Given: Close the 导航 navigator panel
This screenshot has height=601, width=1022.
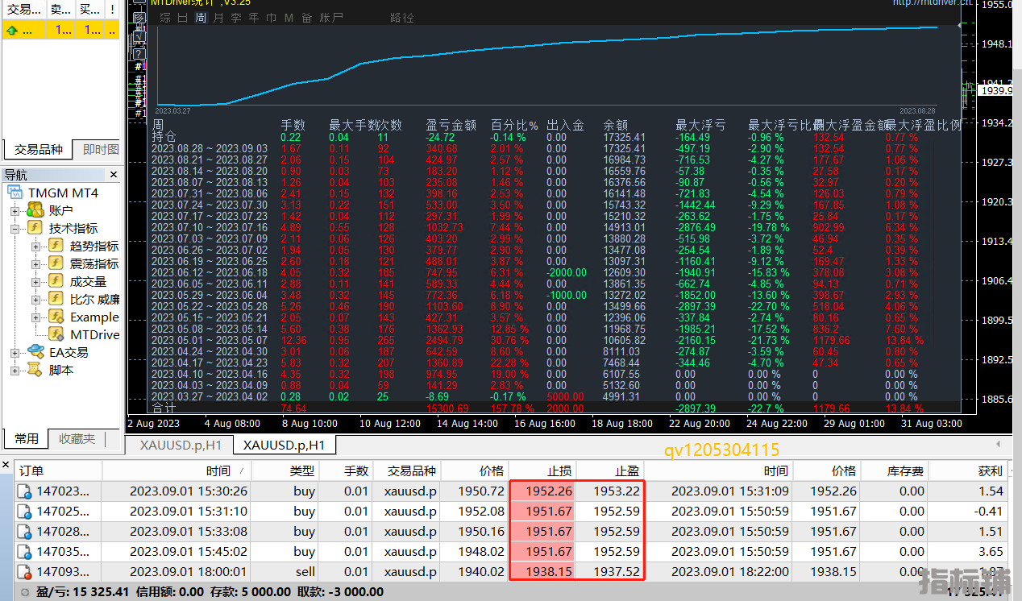Looking at the screenshot, I should tap(114, 175).
